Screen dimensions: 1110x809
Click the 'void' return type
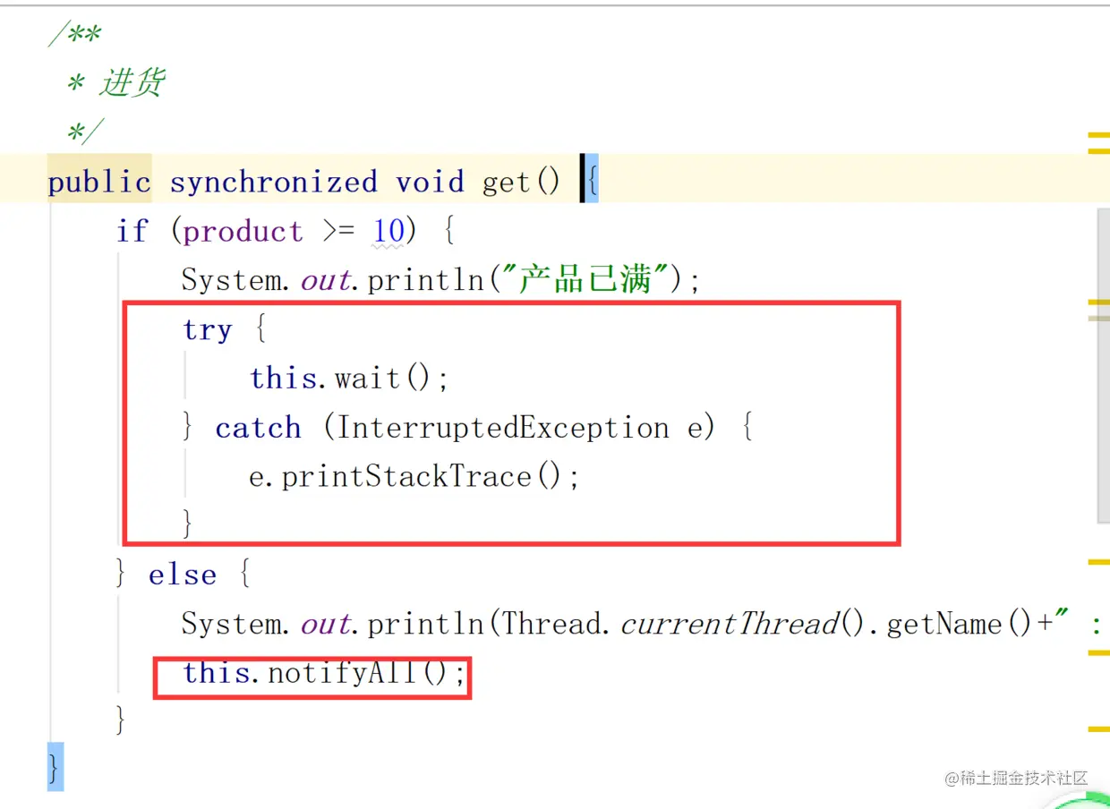[430, 183]
